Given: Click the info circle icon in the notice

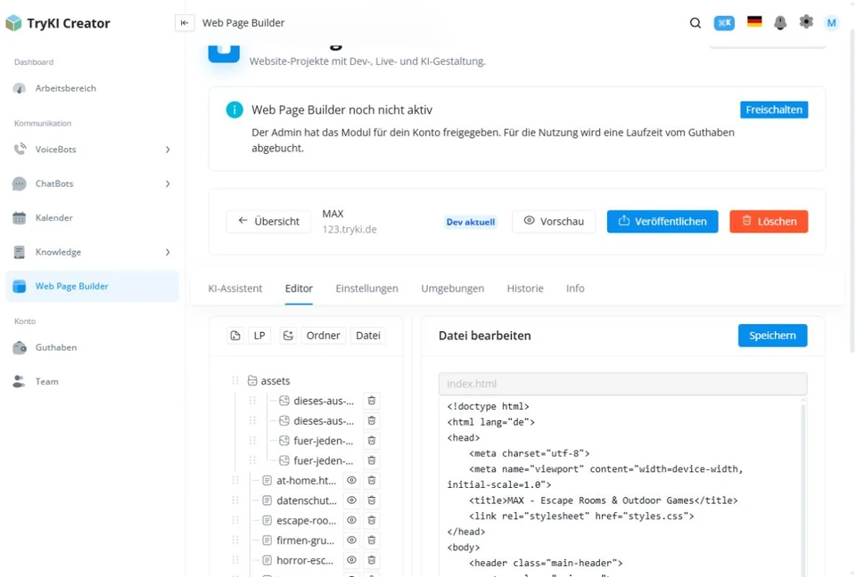Looking at the screenshot, I should tap(235, 110).
